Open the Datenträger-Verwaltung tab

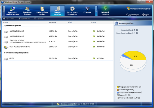click(x=72, y=11)
